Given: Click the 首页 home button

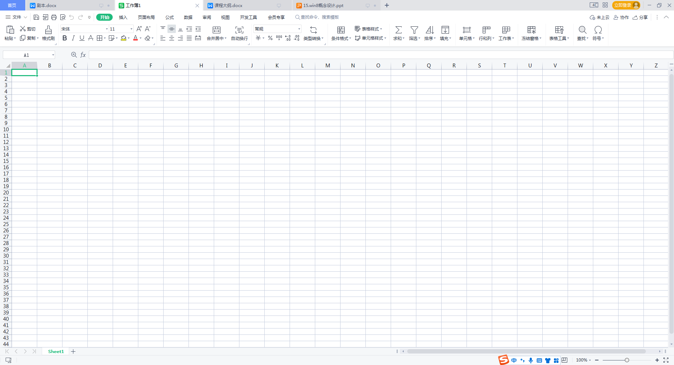Looking at the screenshot, I should coord(12,5).
